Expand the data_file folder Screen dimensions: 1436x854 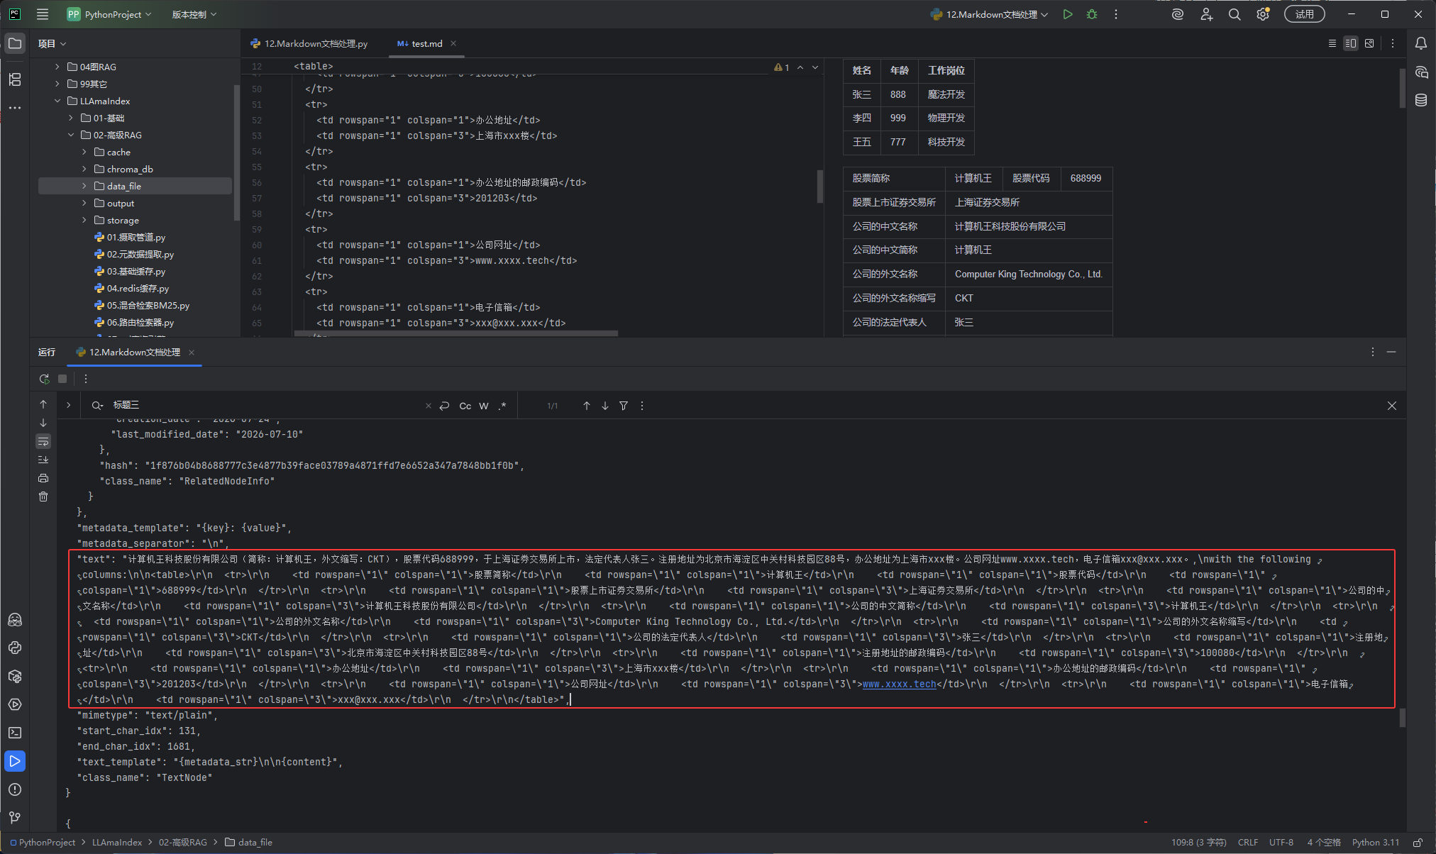(x=84, y=186)
